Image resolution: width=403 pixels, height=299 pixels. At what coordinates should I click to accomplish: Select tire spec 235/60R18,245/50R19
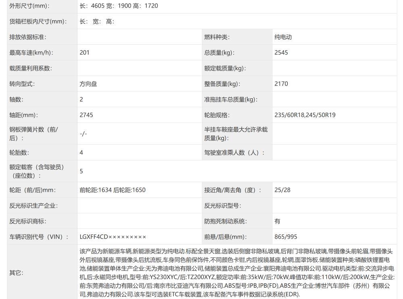tap(305, 115)
